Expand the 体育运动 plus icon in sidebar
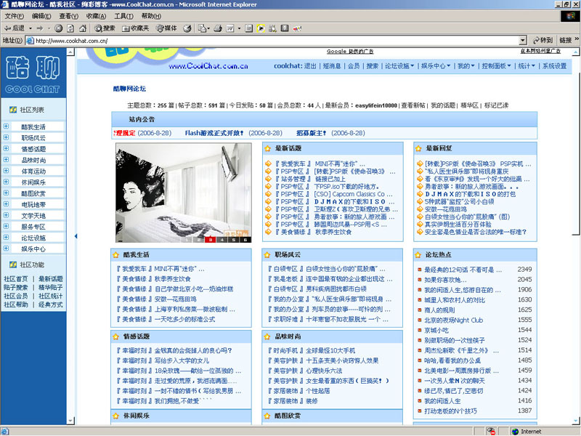Viewport: 581px width, 436px height. click(6, 171)
